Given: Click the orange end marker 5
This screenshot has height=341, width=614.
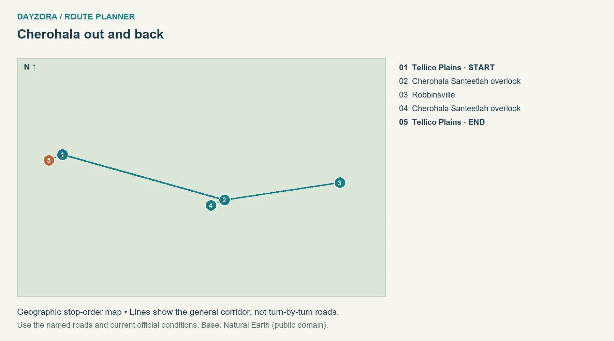Looking at the screenshot, I should click(49, 160).
